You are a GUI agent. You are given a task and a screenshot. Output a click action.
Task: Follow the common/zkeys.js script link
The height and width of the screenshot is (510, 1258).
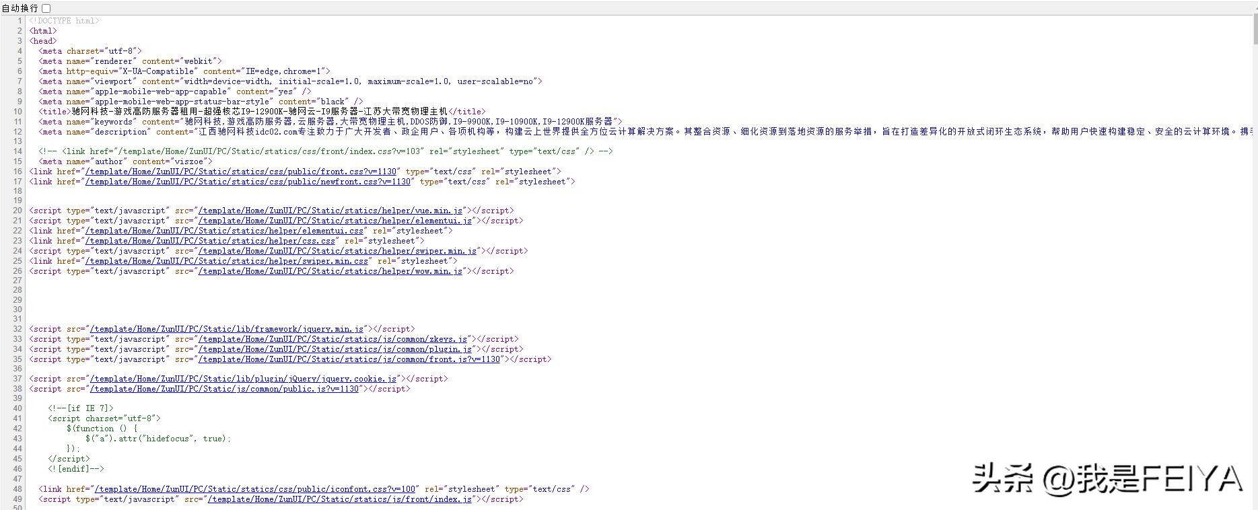tap(333, 339)
